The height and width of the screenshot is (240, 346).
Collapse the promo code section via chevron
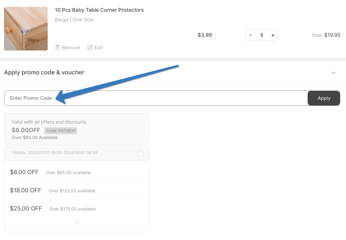[x=334, y=73]
